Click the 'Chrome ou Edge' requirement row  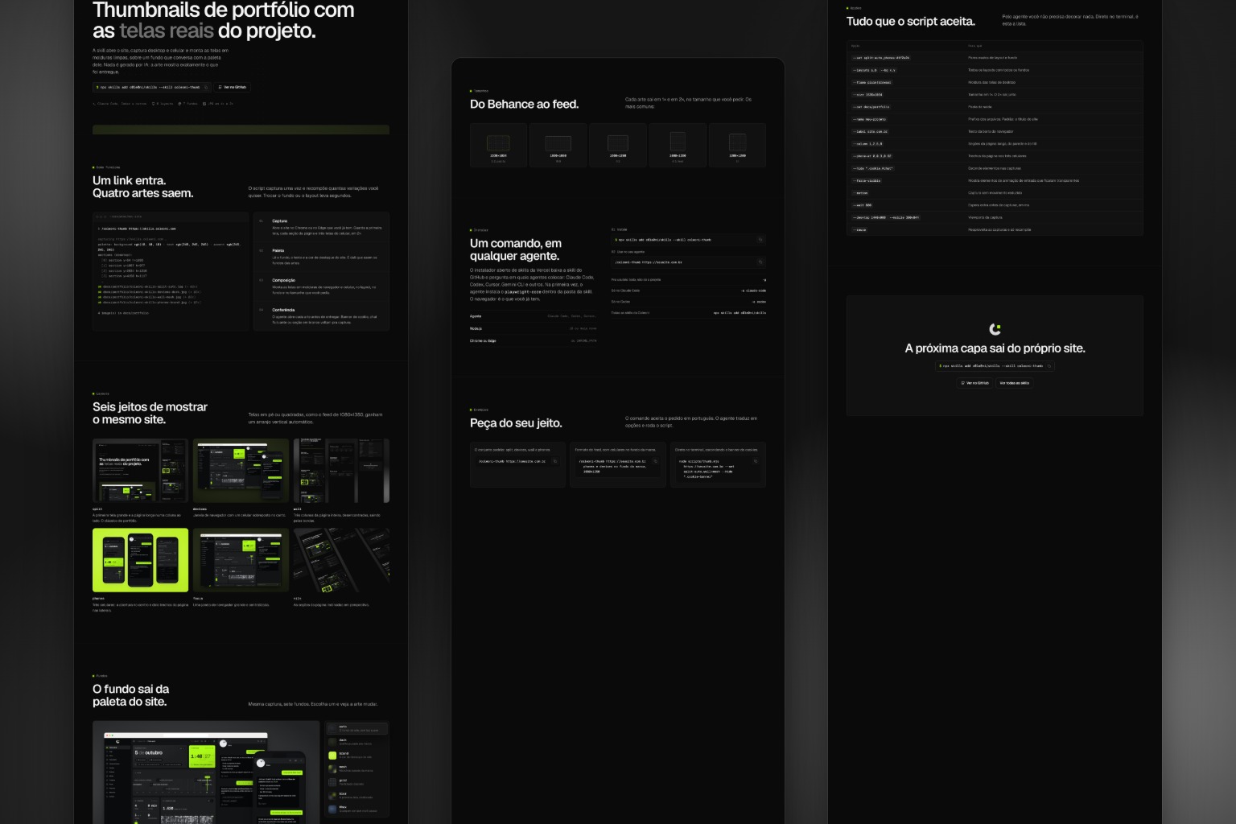tap(534, 340)
